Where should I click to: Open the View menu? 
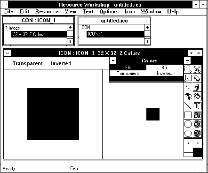pos(71,12)
